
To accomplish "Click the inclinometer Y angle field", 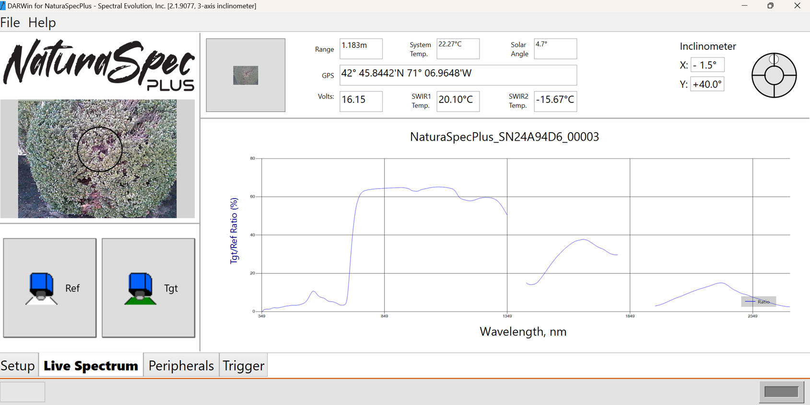I will (x=707, y=84).
